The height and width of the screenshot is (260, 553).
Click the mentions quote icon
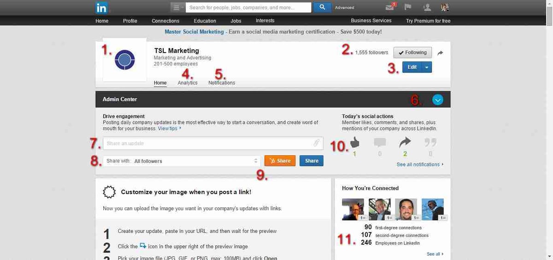(430, 142)
